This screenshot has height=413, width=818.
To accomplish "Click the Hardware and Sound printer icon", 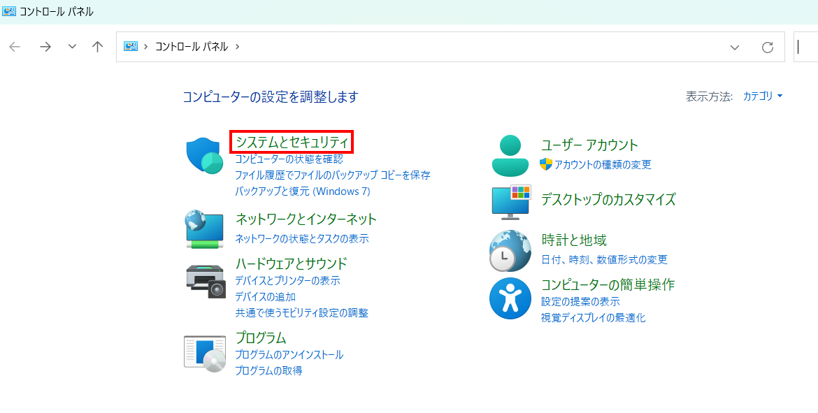I will pyautogui.click(x=206, y=282).
